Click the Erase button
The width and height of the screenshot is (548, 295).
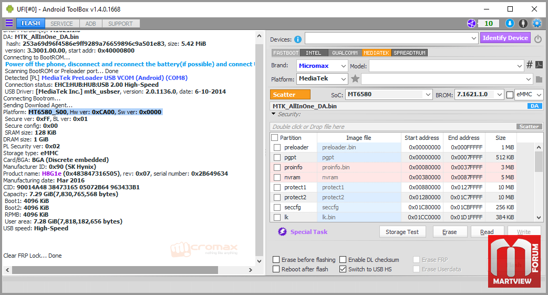tap(450, 232)
